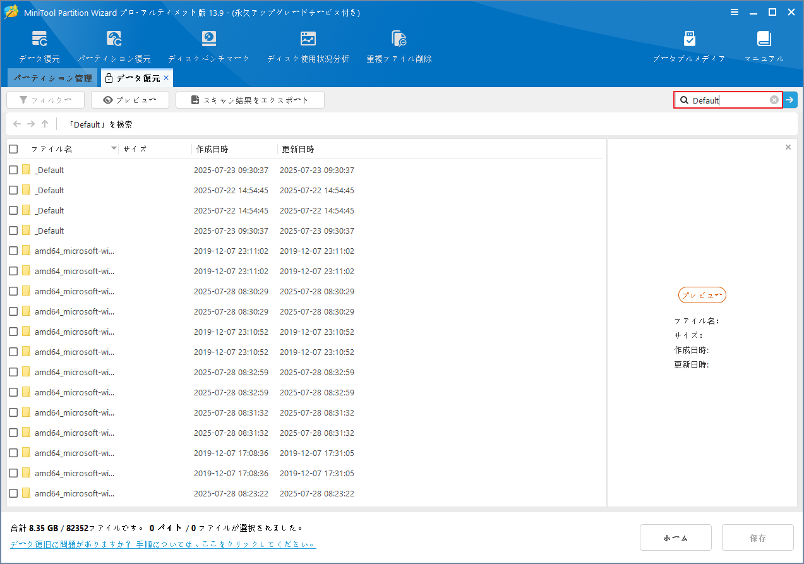Check the amd64 row dated 2025-07-28 08:23:22
This screenshot has height=564, width=804.
click(x=13, y=493)
